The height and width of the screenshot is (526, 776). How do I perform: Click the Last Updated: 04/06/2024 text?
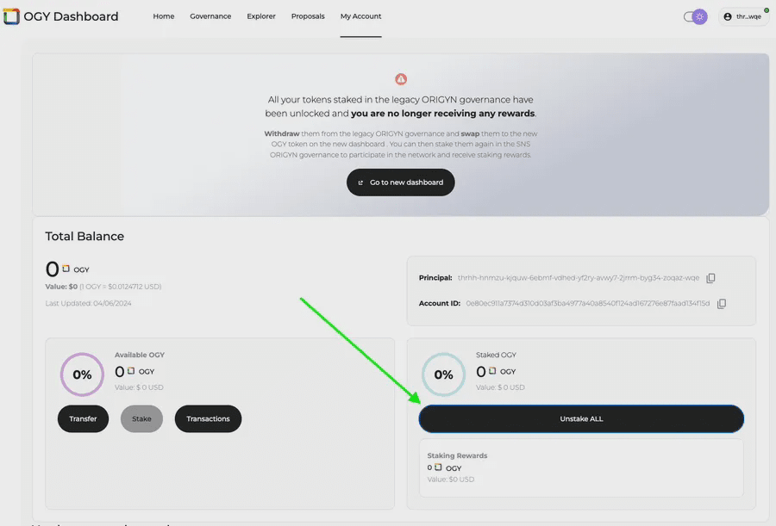pyautogui.click(x=88, y=304)
